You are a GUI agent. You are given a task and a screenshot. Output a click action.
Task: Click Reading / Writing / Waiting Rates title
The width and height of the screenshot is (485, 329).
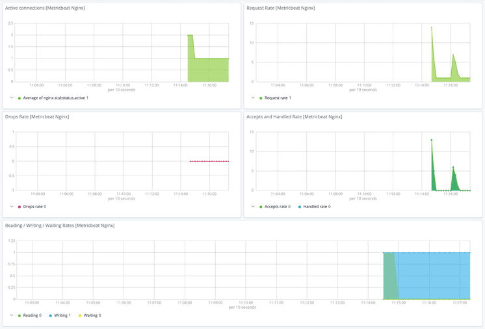point(60,225)
